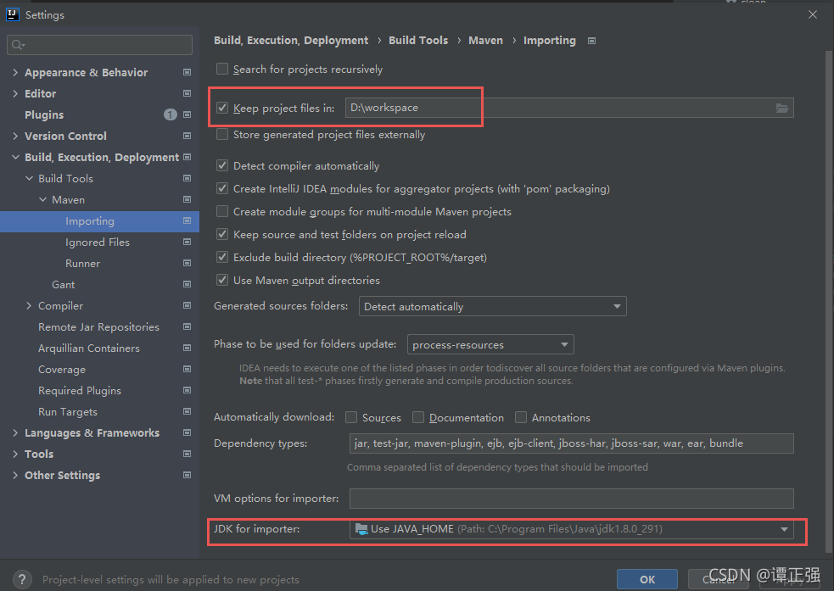Click project-level icon beside Importing row
This screenshot has width=834, height=591.
(x=188, y=221)
